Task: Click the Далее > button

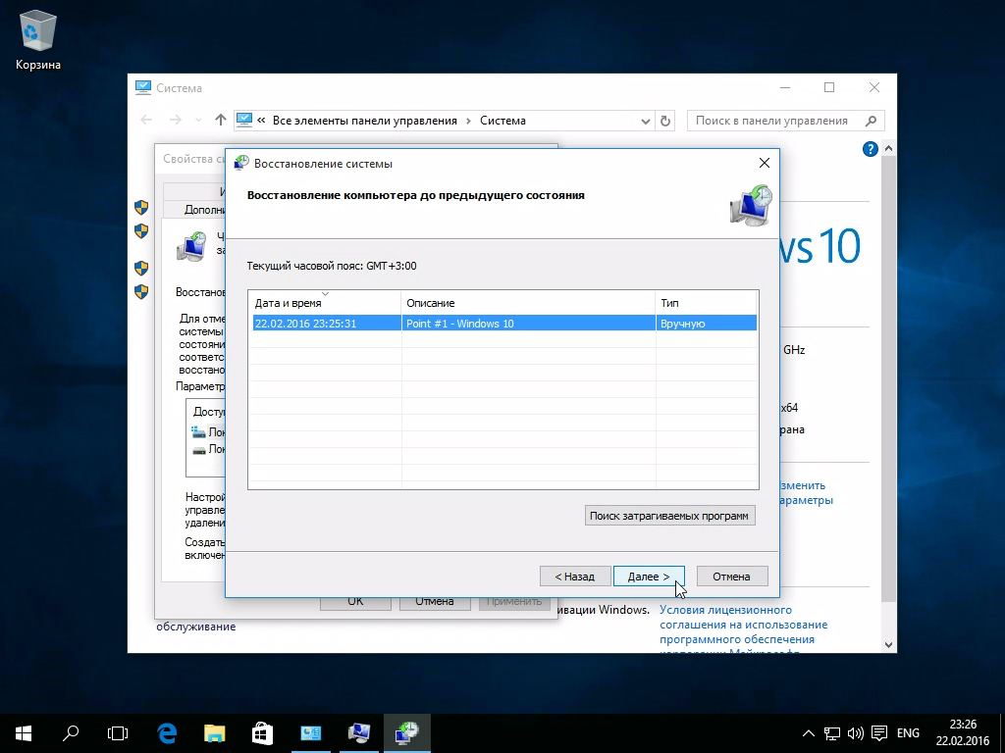Action: (x=649, y=577)
